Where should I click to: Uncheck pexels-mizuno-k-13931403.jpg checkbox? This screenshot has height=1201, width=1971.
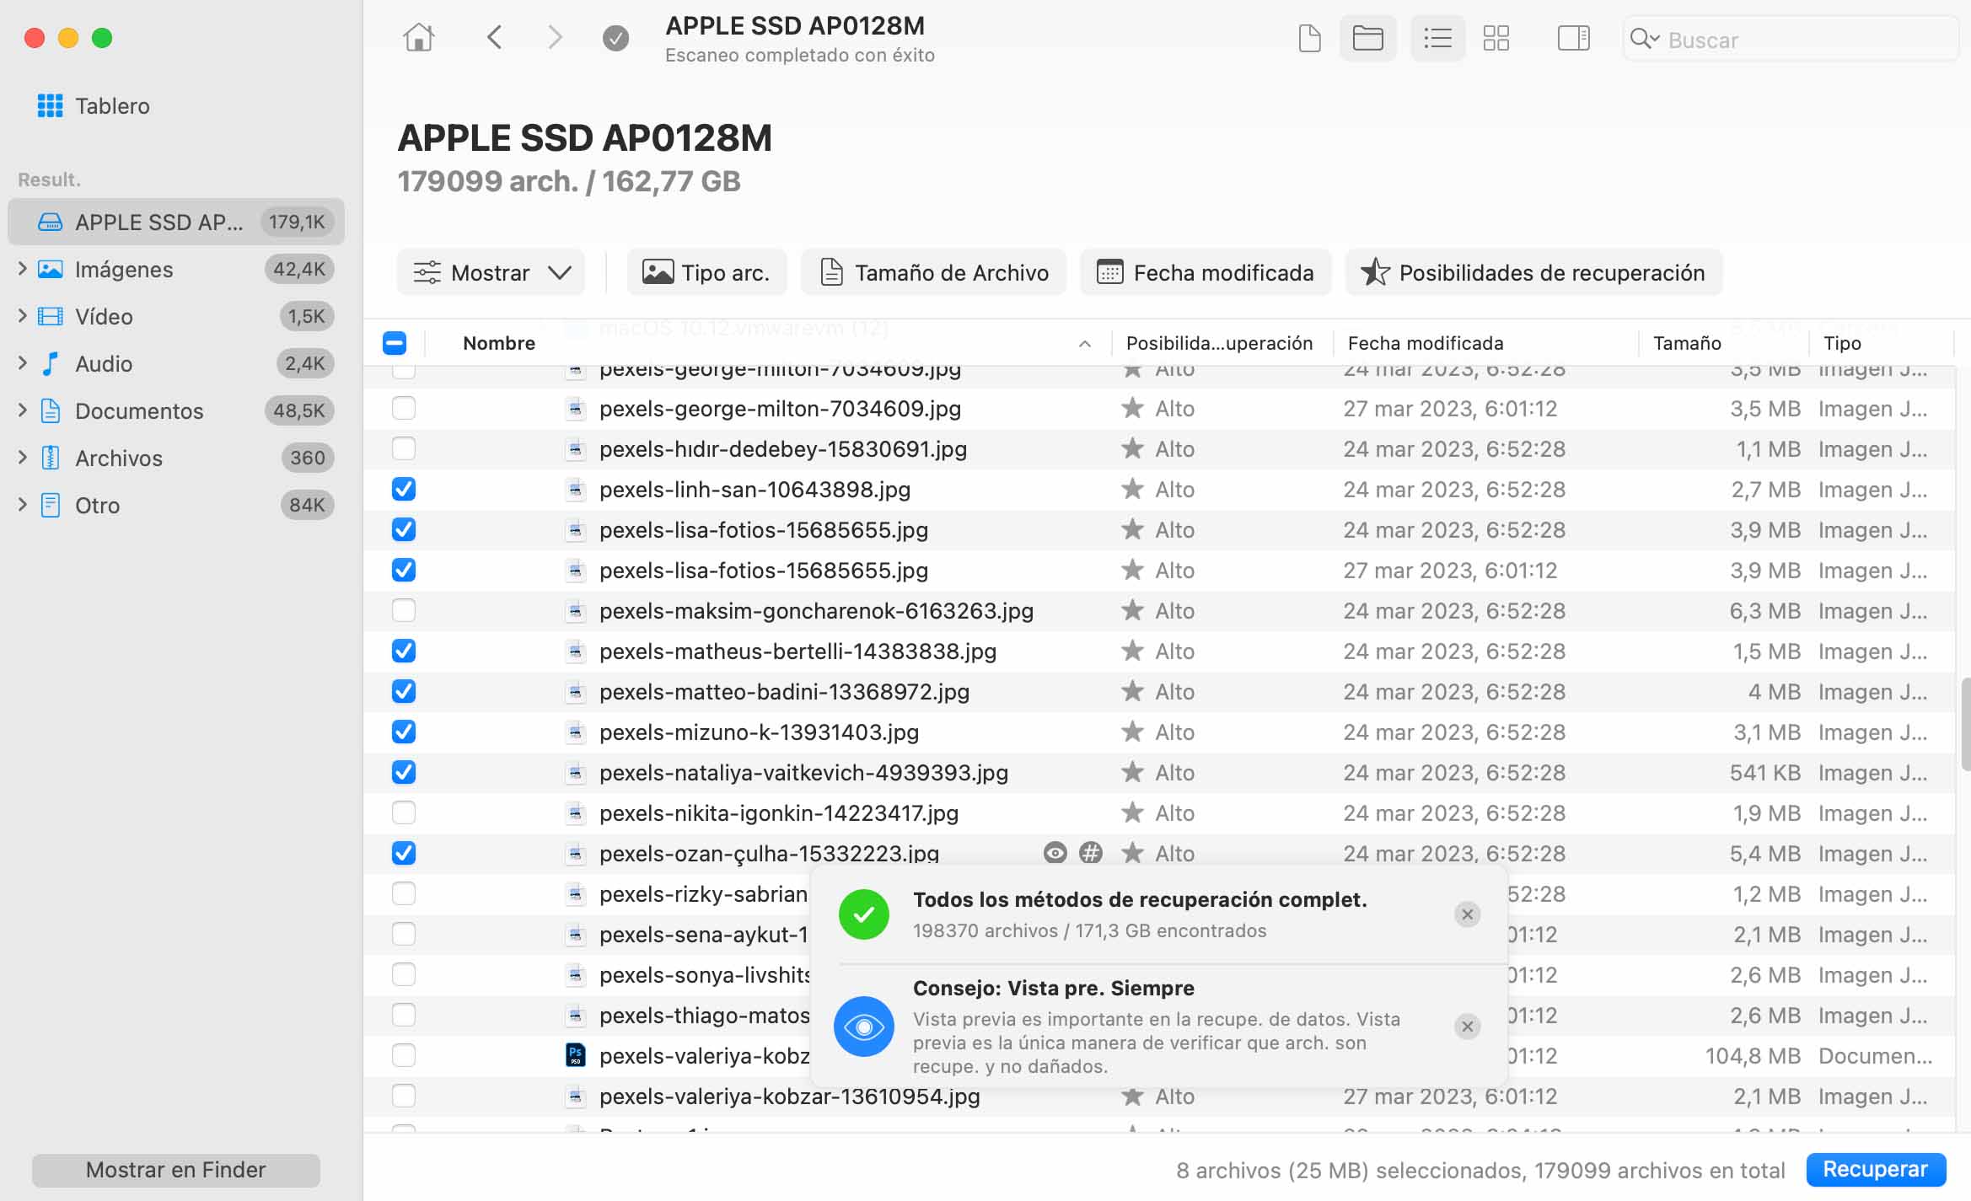pyautogui.click(x=404, y=732)
